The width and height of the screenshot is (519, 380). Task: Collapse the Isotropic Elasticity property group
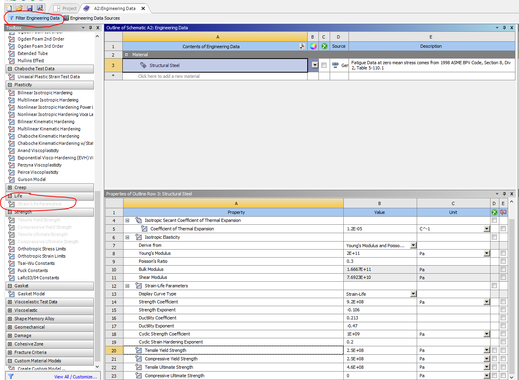point(127,237)
